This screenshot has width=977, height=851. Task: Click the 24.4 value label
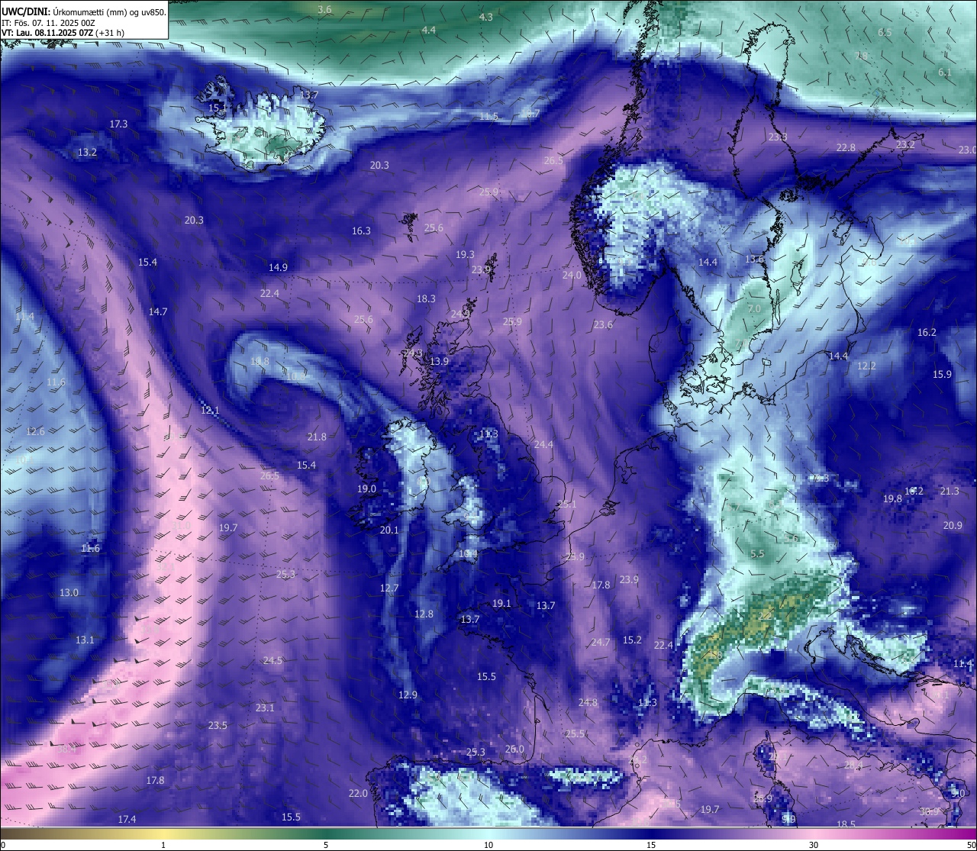point(543,445)
